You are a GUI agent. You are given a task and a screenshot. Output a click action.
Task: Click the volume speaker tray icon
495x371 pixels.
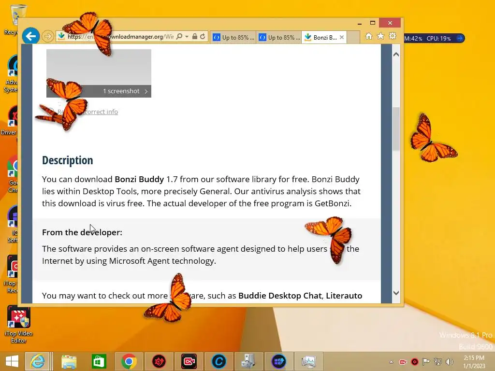pyautogui.click(x=449, y=362)
